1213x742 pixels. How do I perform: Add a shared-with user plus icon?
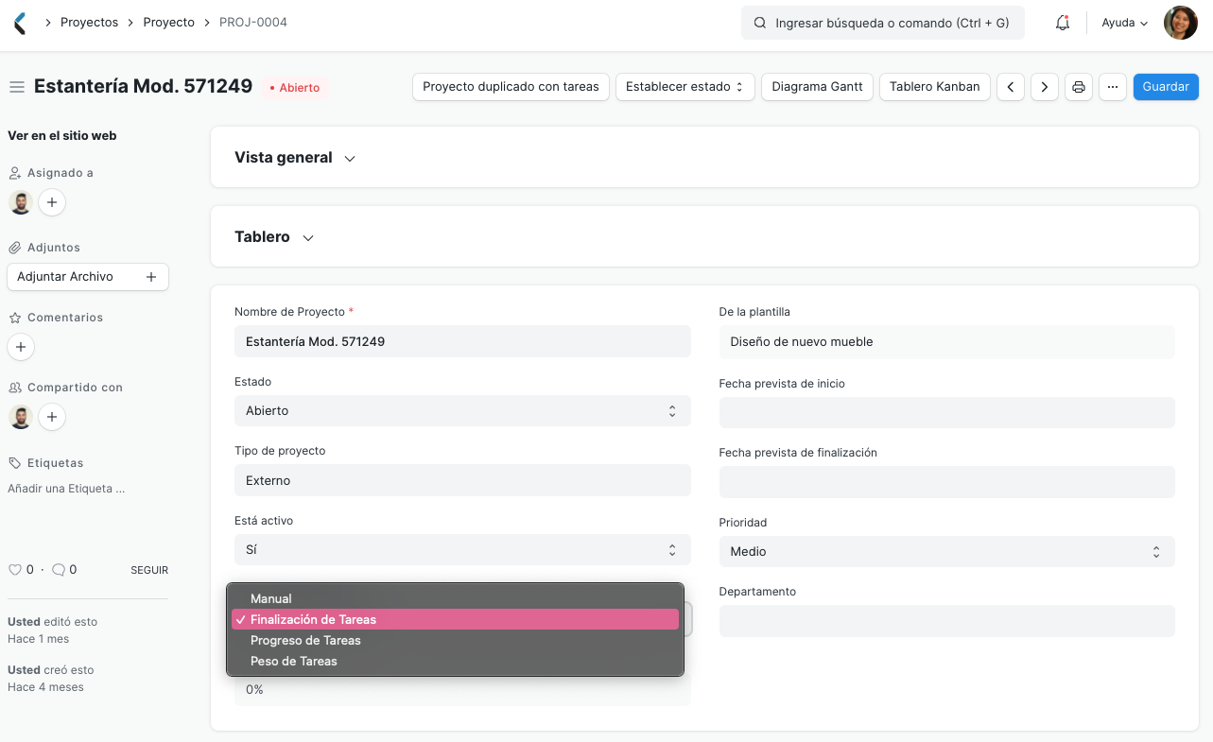(x=52, y=417)
